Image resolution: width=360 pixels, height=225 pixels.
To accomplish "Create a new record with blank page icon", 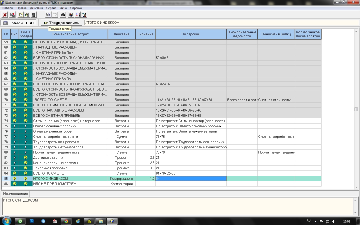I will coord(20,15).
